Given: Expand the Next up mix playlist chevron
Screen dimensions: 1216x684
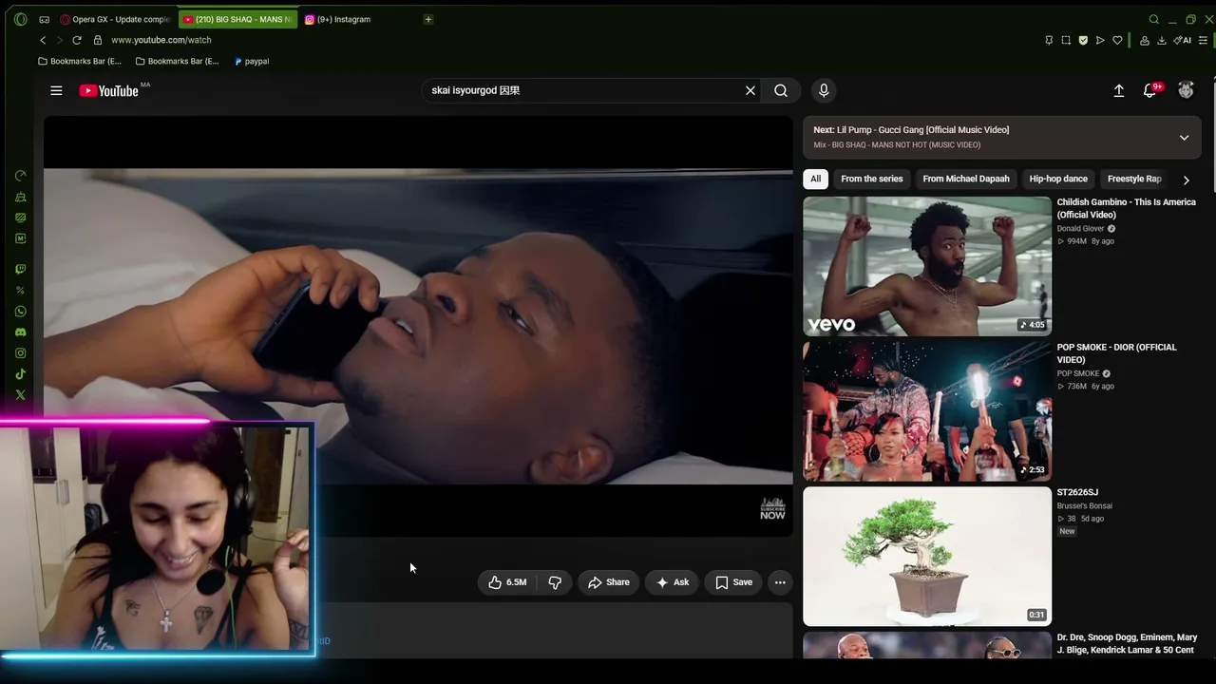Looking at the screenshot, I should tap(1184, 138).
